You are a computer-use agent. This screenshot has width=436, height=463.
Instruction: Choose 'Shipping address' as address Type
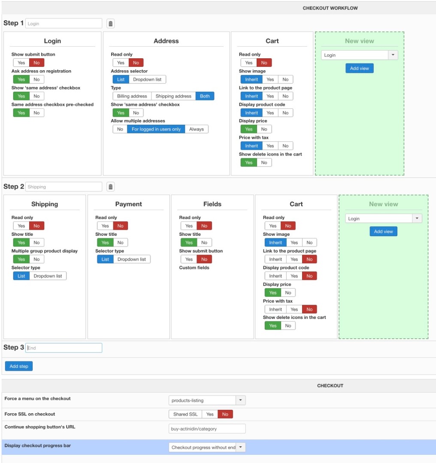[x=173, y=96]
